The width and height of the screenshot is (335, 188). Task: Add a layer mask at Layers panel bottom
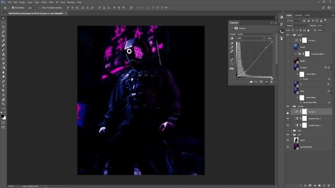pos(310,186)
